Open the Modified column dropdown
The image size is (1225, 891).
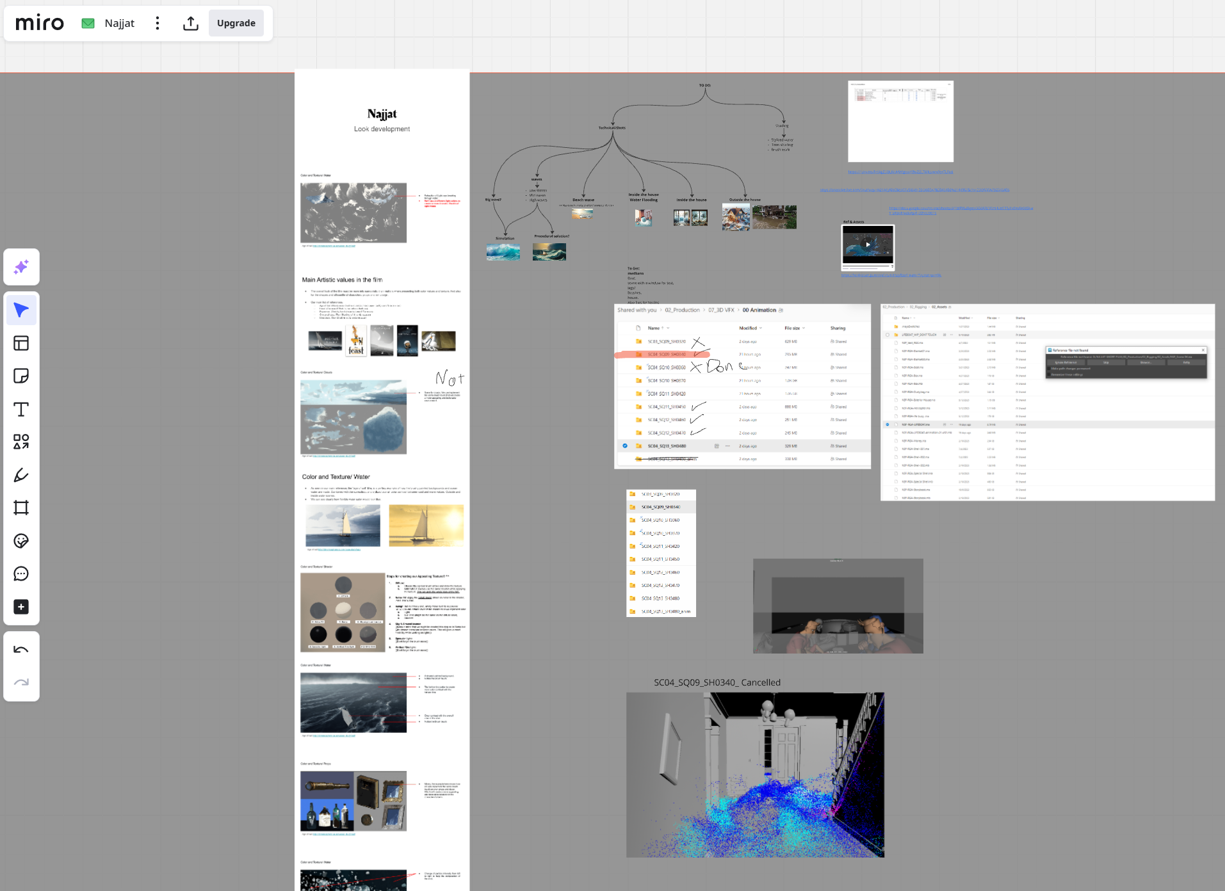761,328
